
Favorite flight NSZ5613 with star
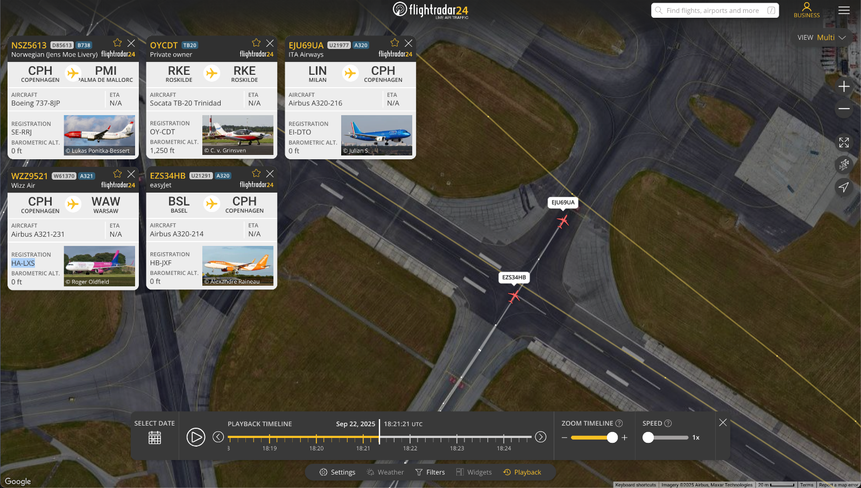pyautogui.click(x=117, y=43)
